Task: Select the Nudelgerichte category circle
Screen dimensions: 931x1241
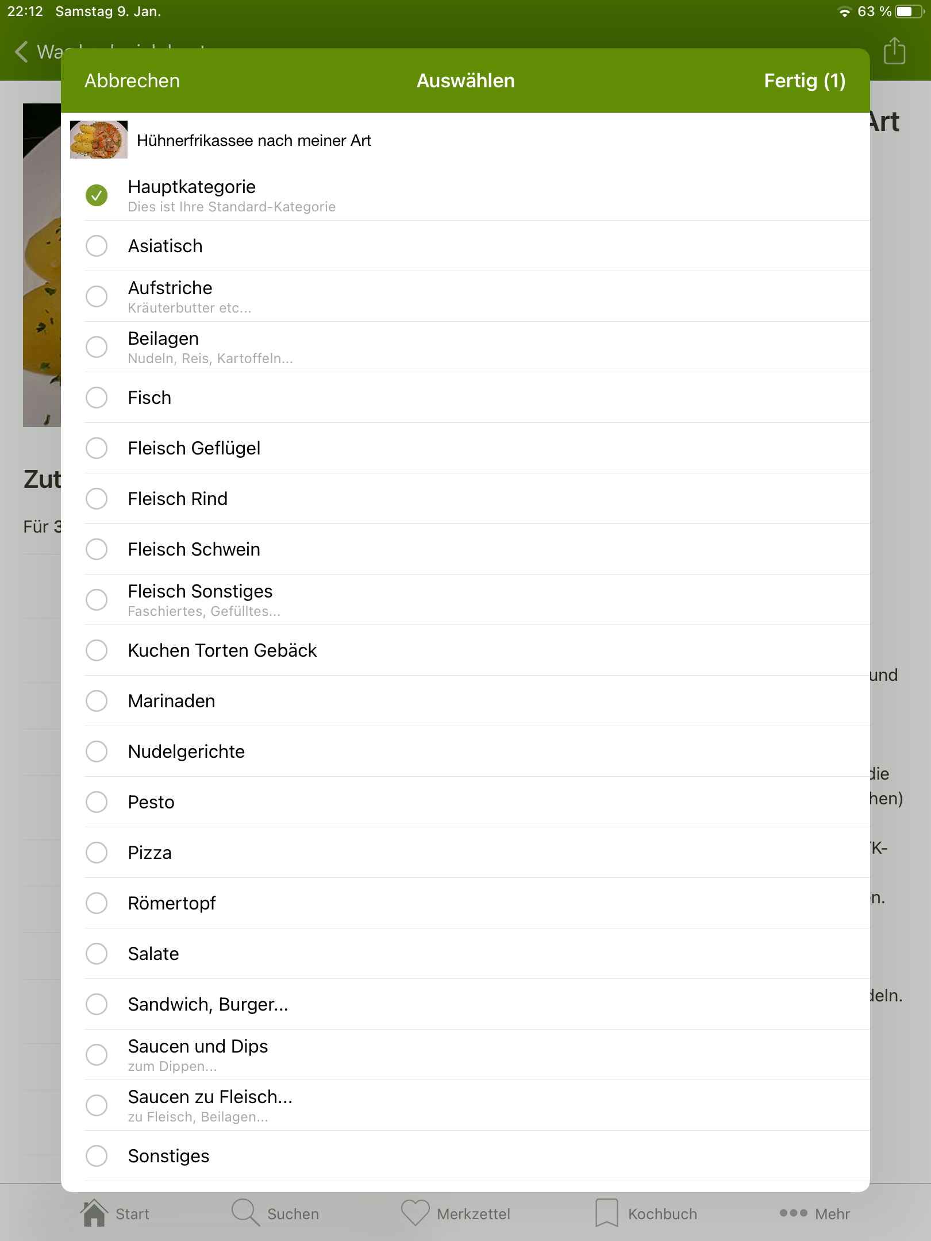Action: point(97,751)
